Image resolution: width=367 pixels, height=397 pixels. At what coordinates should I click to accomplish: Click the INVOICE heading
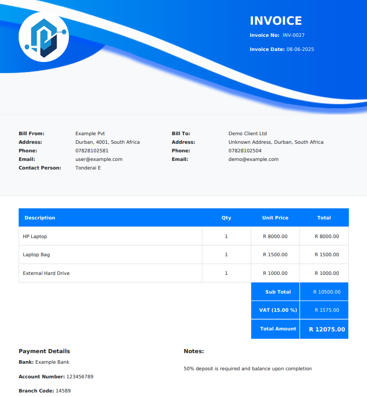pyautogui.click(x=276, y=21)
